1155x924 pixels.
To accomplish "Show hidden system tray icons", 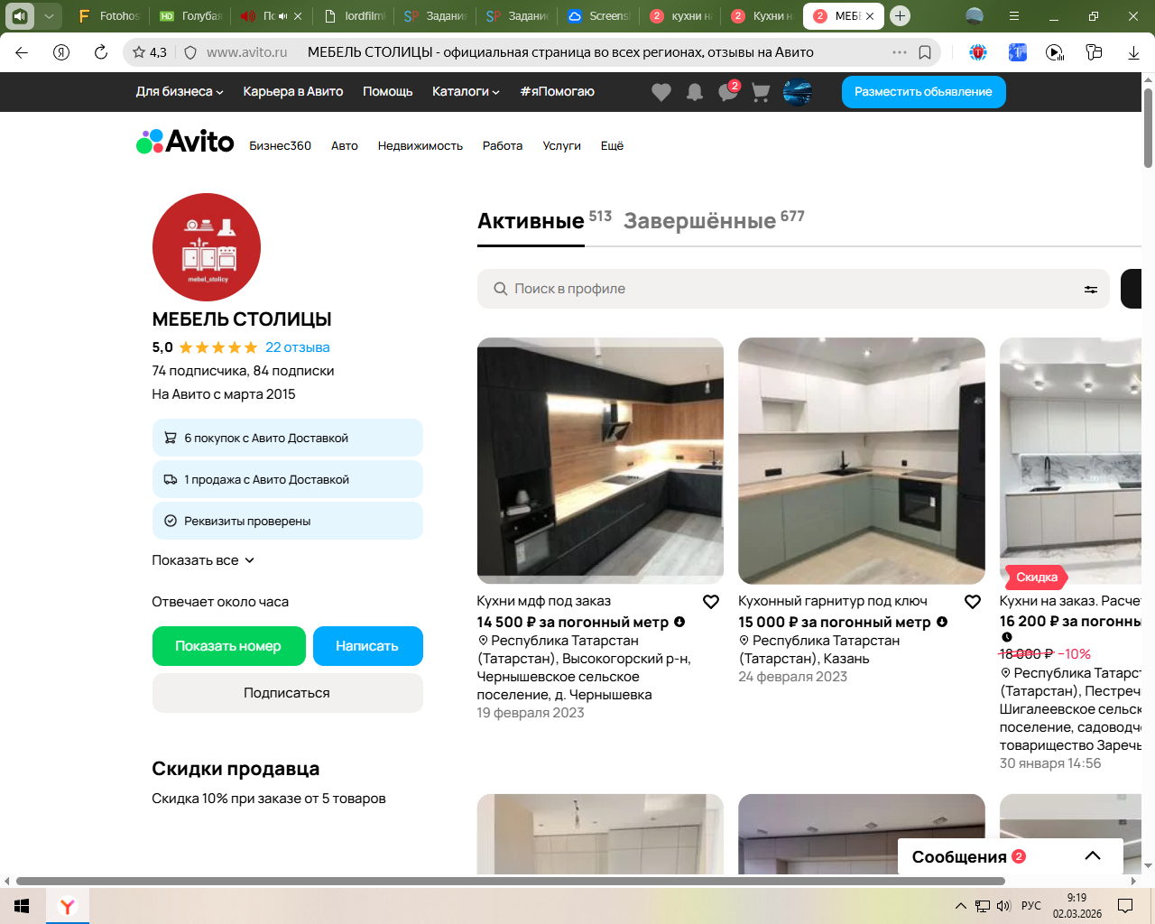I will click(x=961, y=906).
